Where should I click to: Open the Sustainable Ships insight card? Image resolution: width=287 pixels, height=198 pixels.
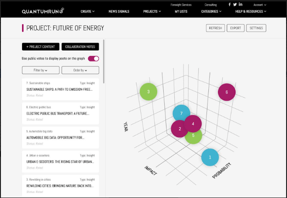60,89
